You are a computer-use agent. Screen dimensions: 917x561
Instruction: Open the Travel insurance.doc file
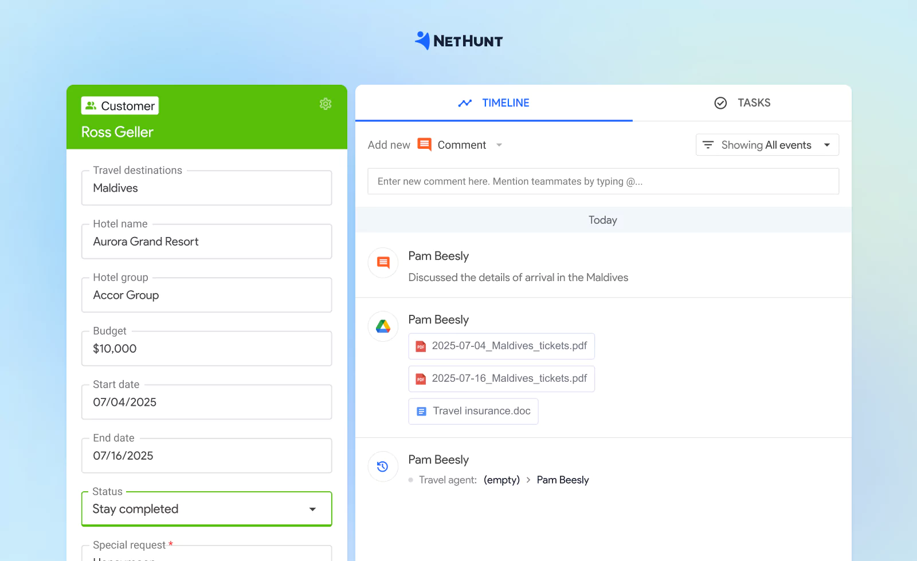click(x=473, y=411)
